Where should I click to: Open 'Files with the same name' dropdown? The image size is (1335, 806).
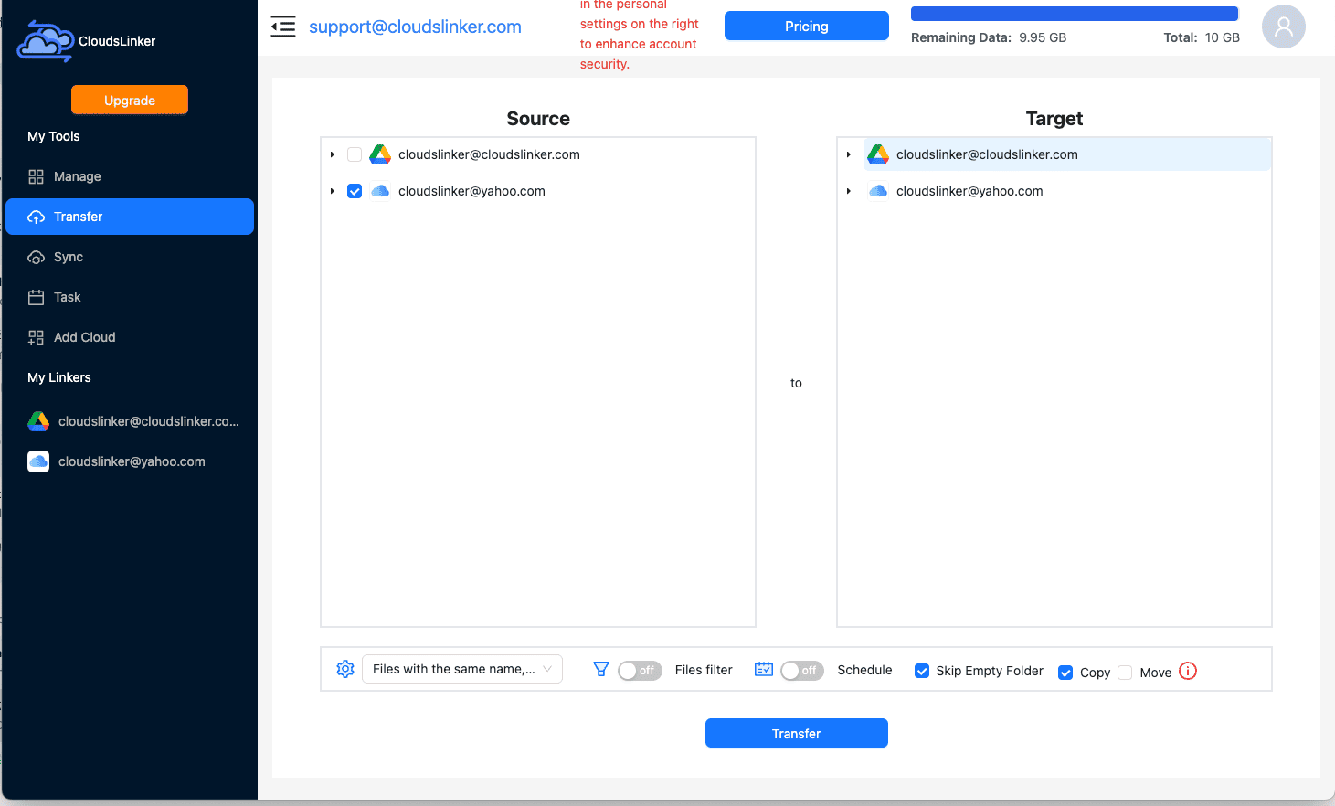point(462,669)
